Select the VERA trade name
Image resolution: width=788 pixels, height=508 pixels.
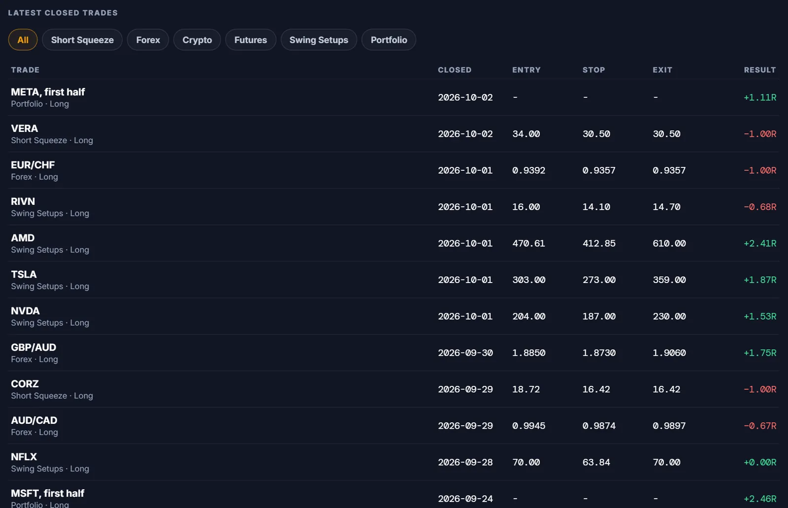(24, 128)
